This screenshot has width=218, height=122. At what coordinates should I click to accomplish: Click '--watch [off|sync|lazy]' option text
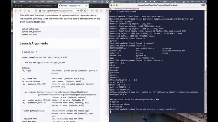[33, 111]
